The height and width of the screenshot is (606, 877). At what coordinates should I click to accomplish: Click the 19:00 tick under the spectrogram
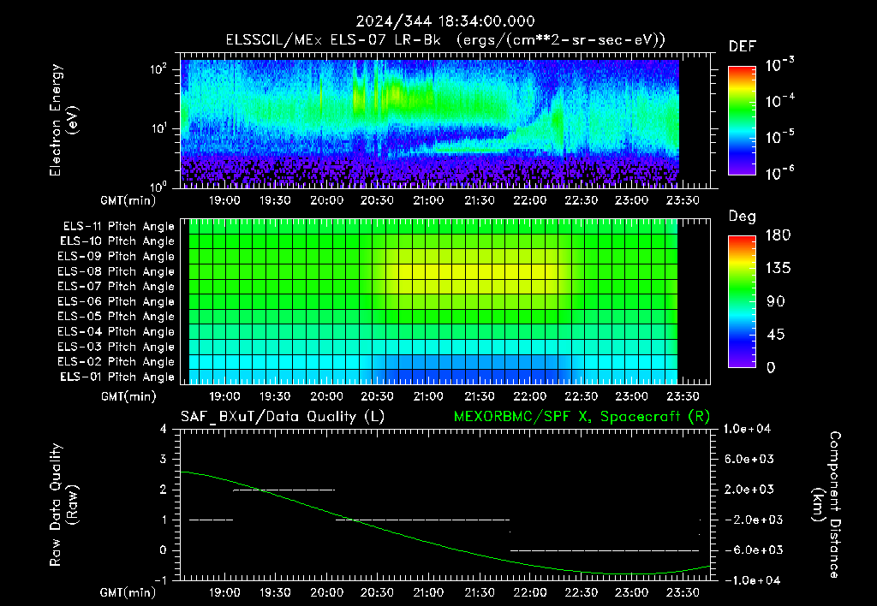[224, 200]
